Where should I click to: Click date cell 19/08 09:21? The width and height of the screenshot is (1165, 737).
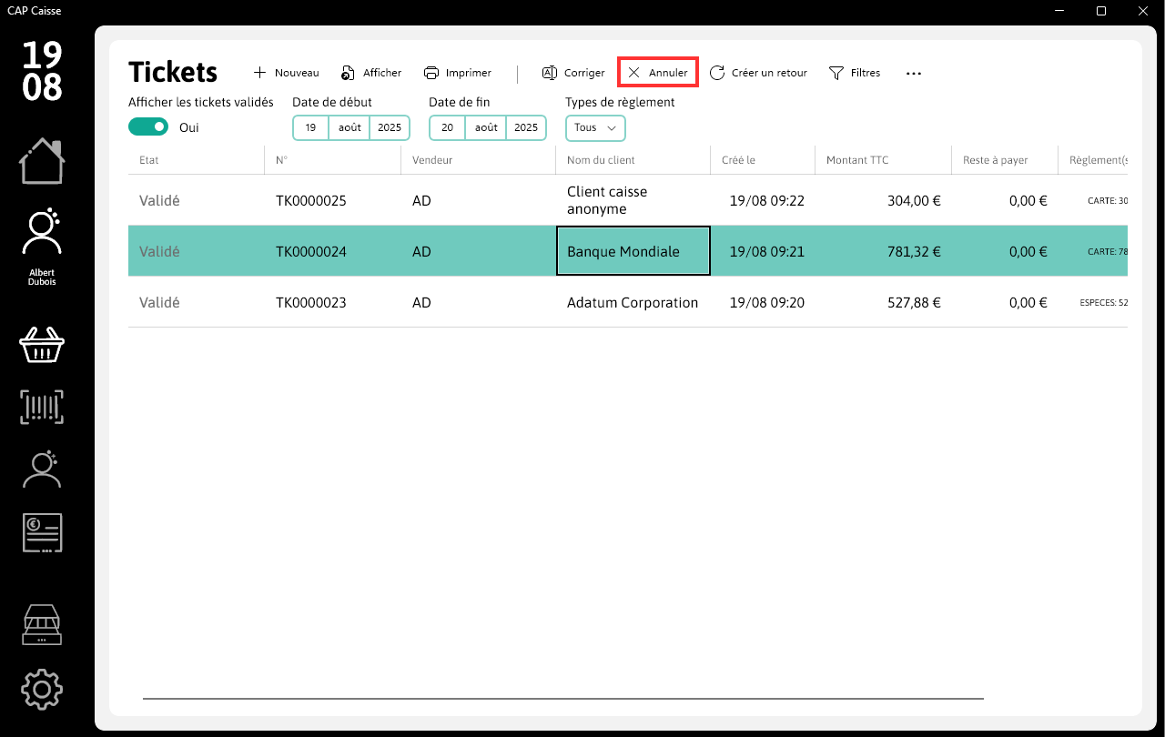763,251
